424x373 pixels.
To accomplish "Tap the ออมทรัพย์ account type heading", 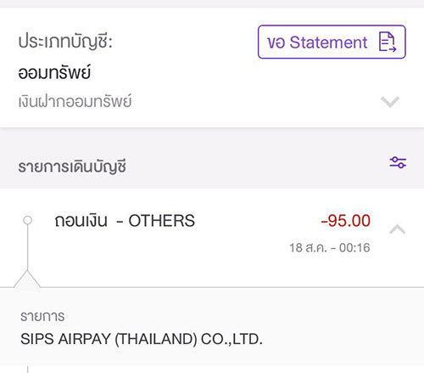I will 54,72.
